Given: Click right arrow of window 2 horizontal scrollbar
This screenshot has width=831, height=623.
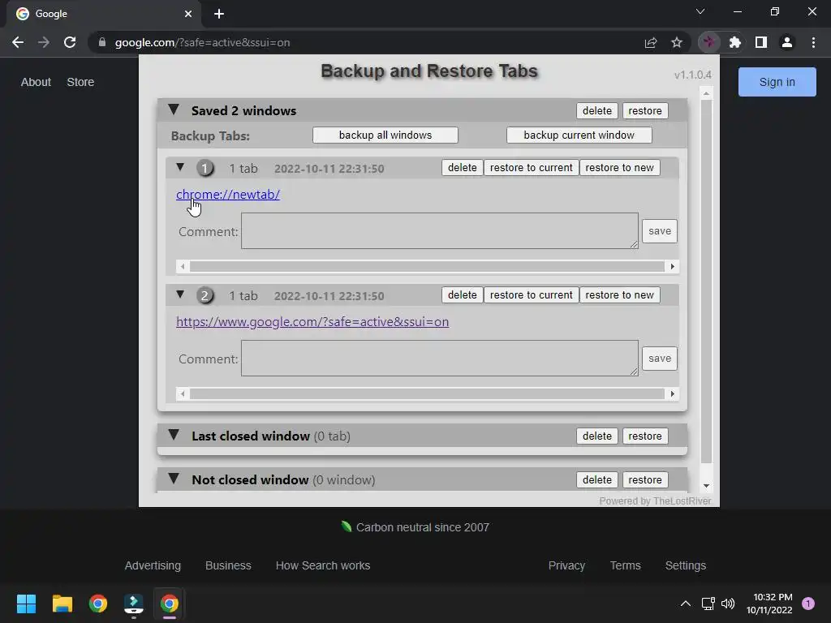Looking at the screenshot, I should [x=673, y=393].
